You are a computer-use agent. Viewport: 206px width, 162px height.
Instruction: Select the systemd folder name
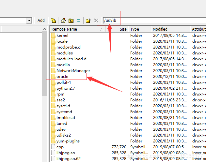tap(64, 111)
